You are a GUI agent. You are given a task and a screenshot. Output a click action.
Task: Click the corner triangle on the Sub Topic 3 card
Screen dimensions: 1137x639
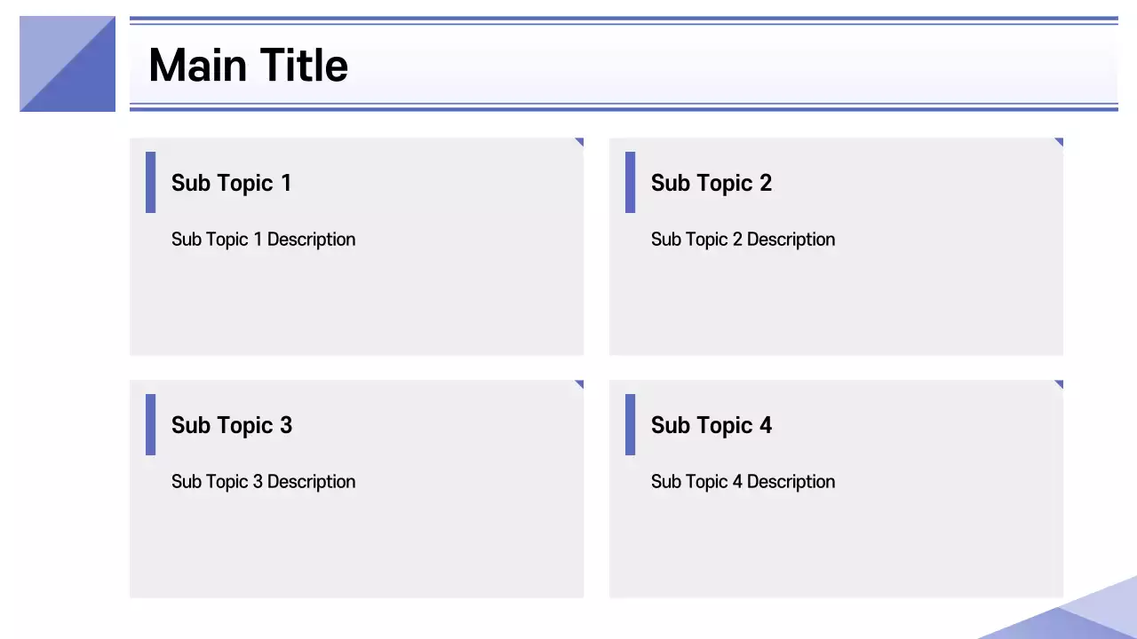click(x=580, y=383)
